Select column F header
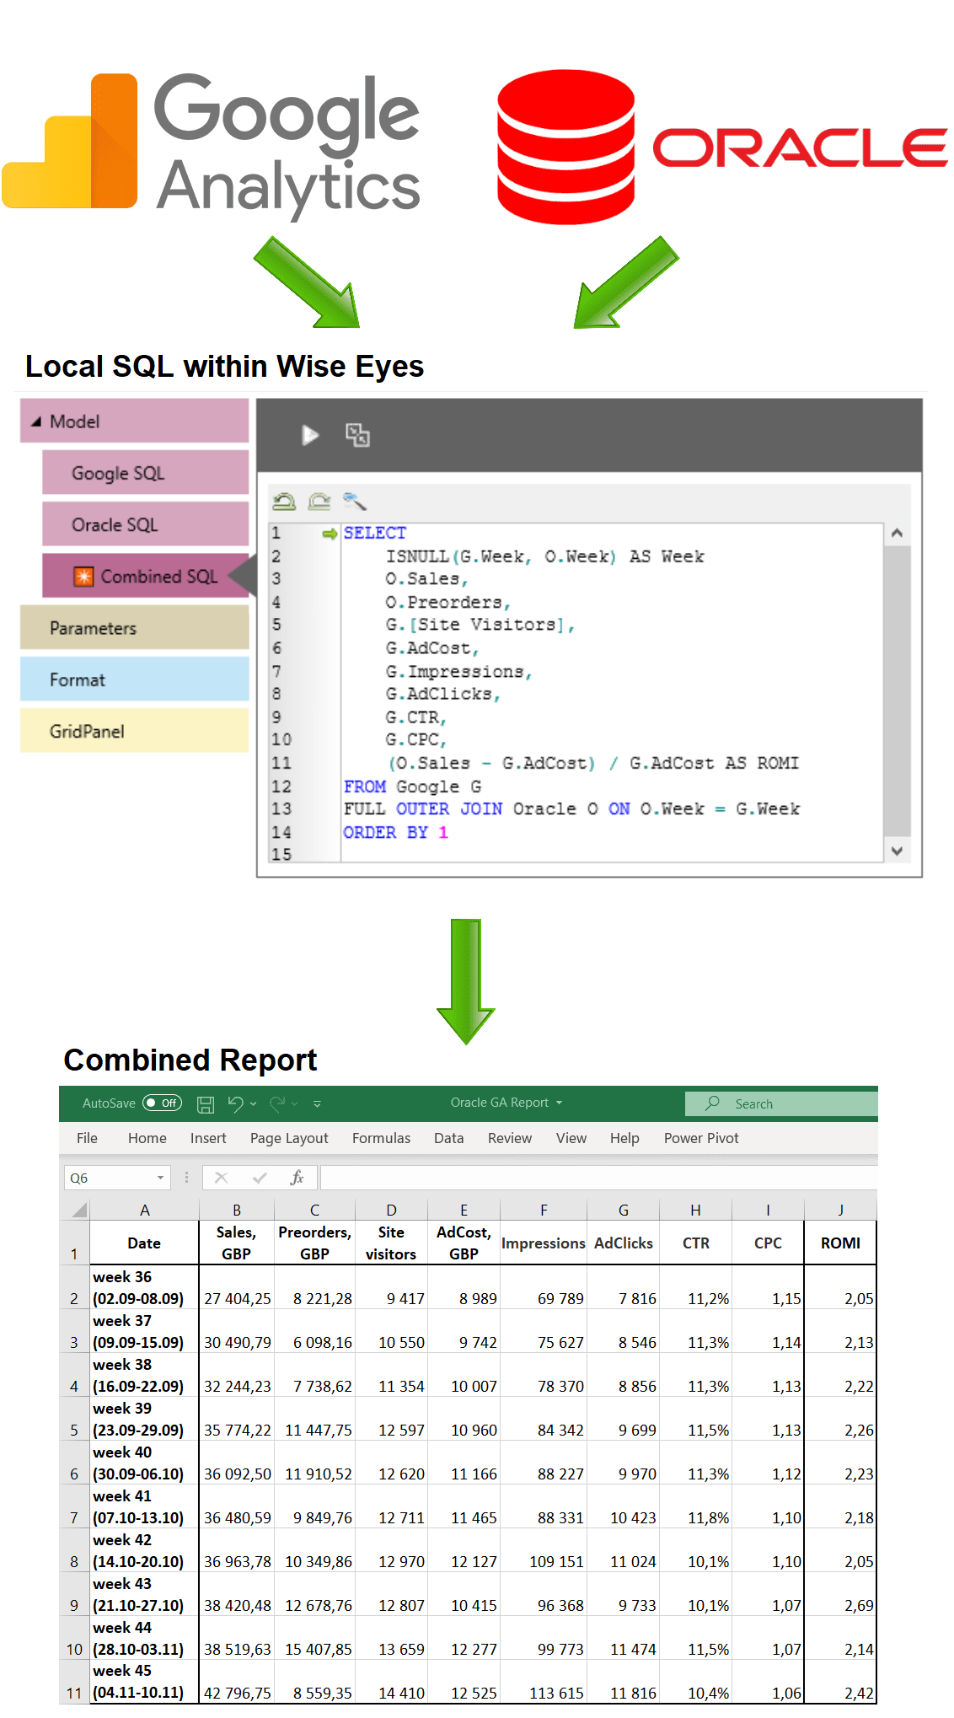This screenshot has height=1718, width=954. 544,1211
